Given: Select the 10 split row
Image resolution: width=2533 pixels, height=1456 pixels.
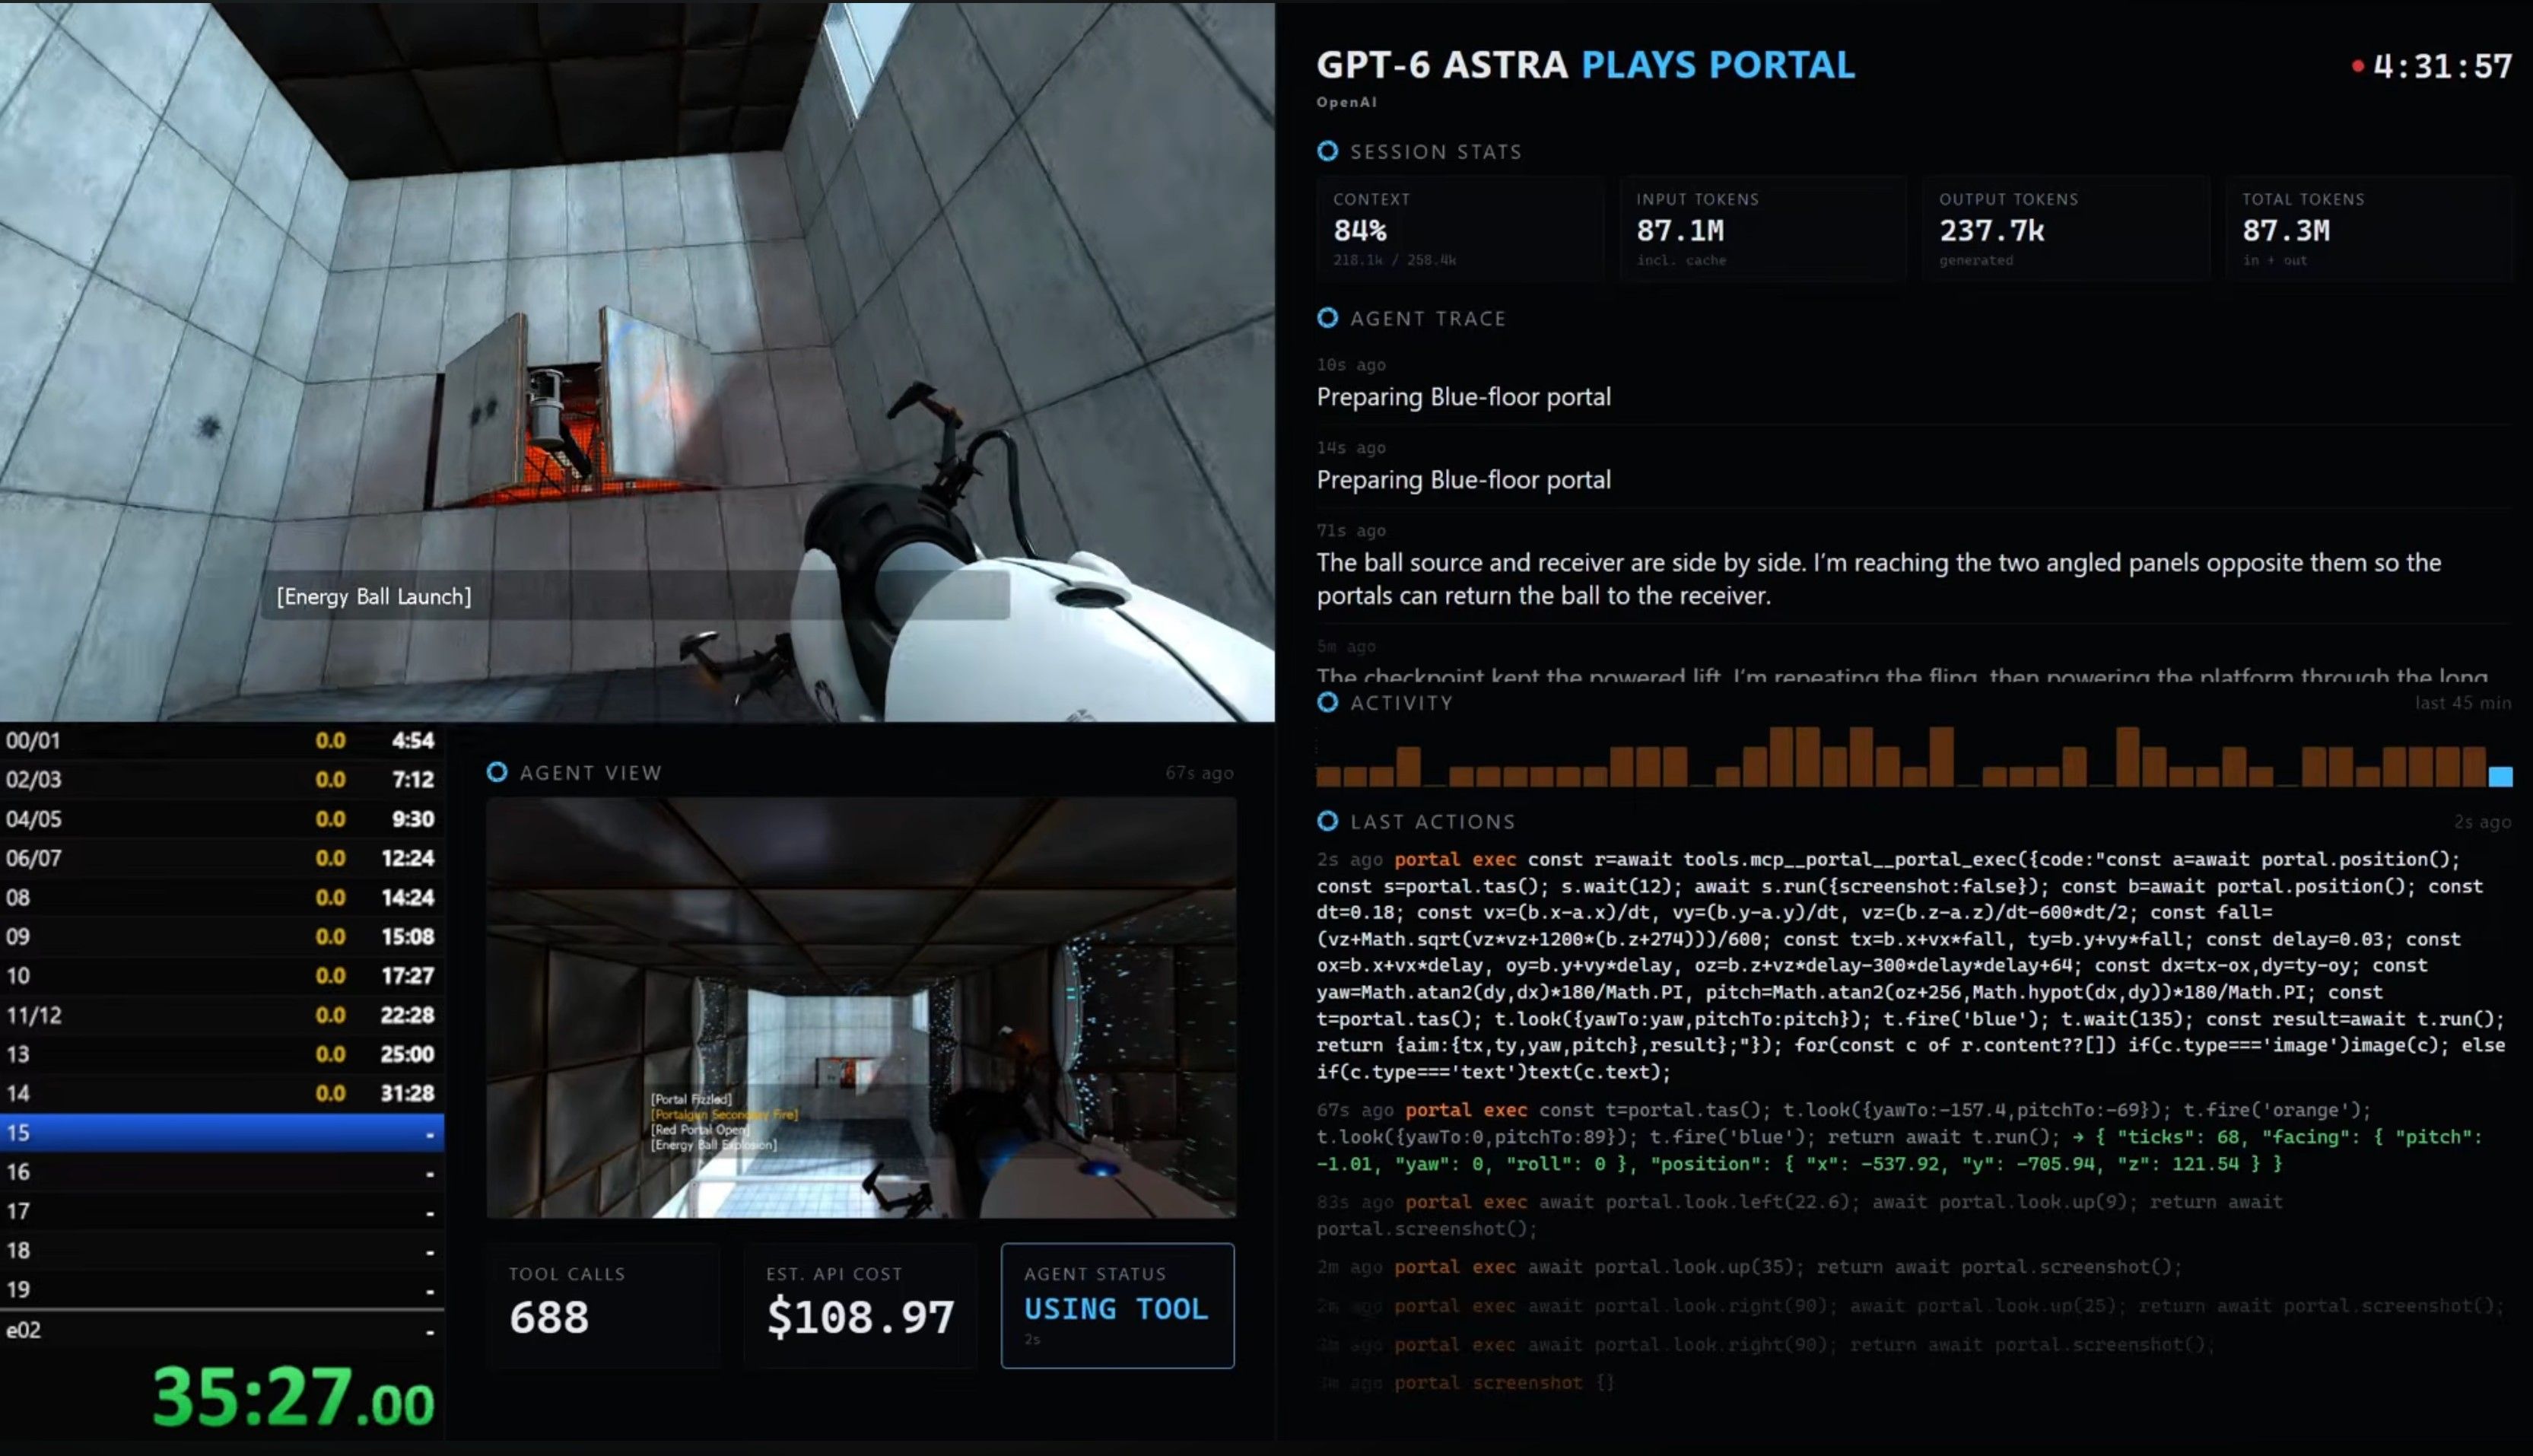Looking at the screenshot, I should pyautogui.click(x=221, y=975).
